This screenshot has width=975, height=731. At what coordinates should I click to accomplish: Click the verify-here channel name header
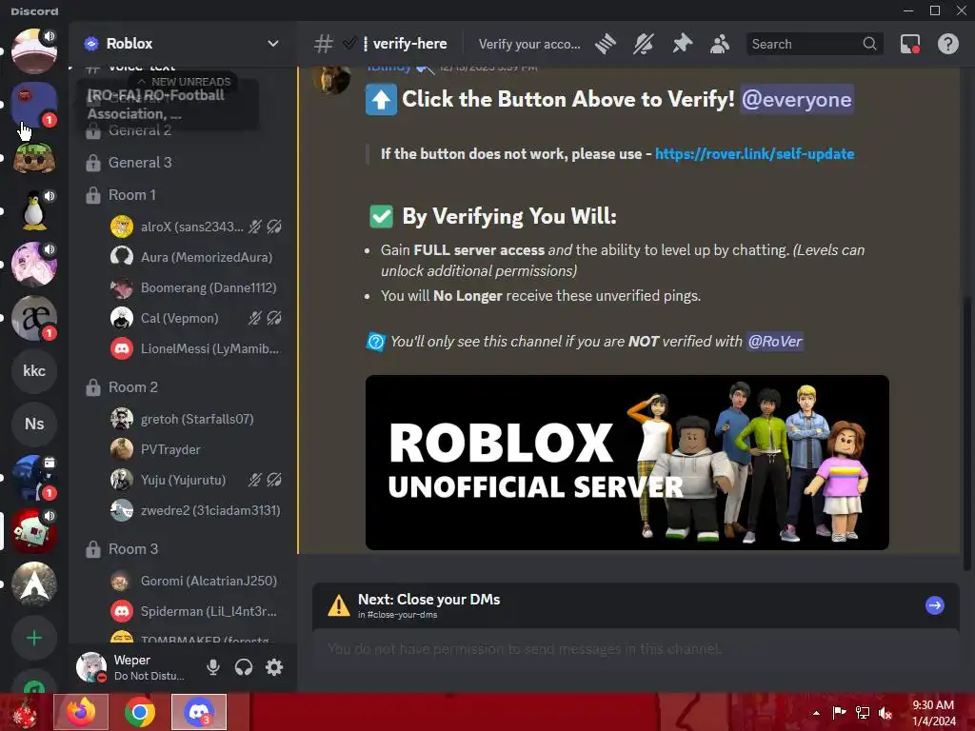tap(409, 44)
